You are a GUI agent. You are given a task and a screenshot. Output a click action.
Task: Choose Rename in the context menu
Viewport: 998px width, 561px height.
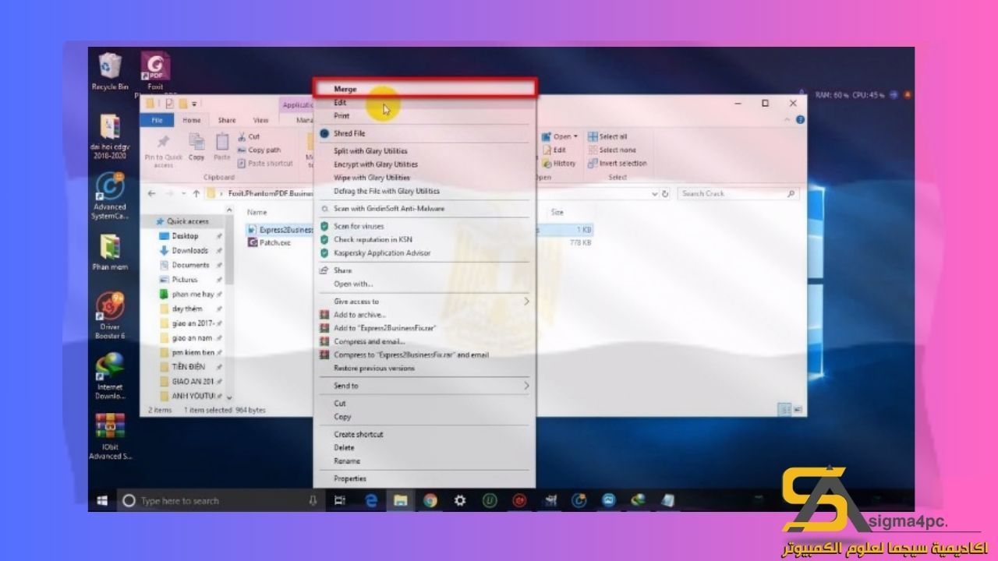pyautogui.click(x=424, y=460)
